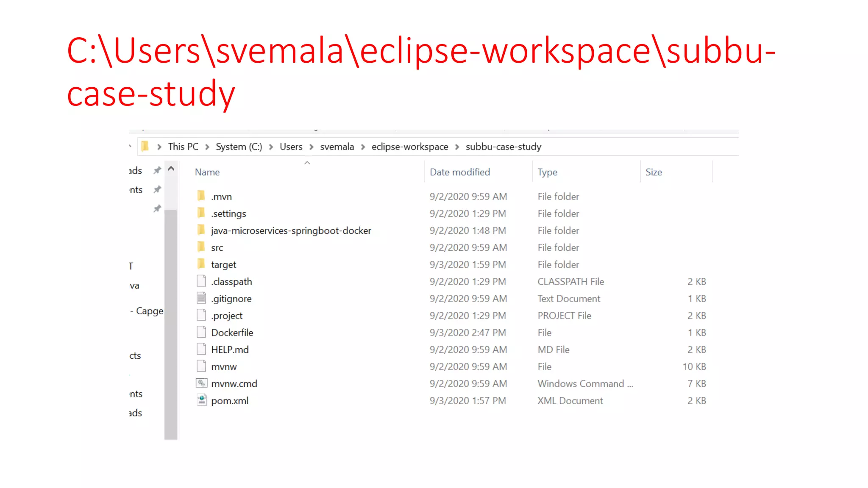Select the target folder name
The height and width of the screenshot is (488, 868).
pos(223,264)
